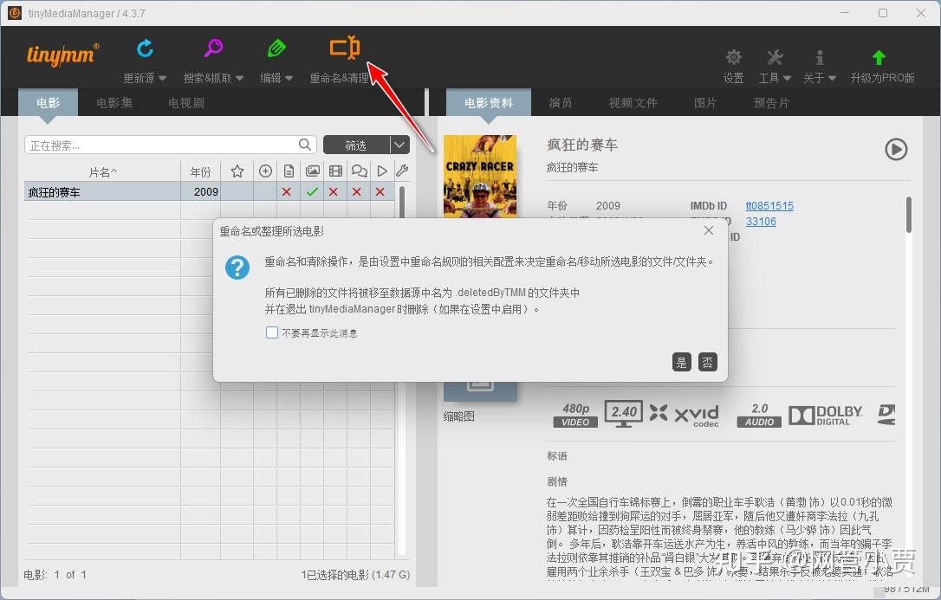Image resolution: width=941 pixels, height=600 pixels.
Task: Click the magnifier icon in the search box
Action: (x=304, y=145)
